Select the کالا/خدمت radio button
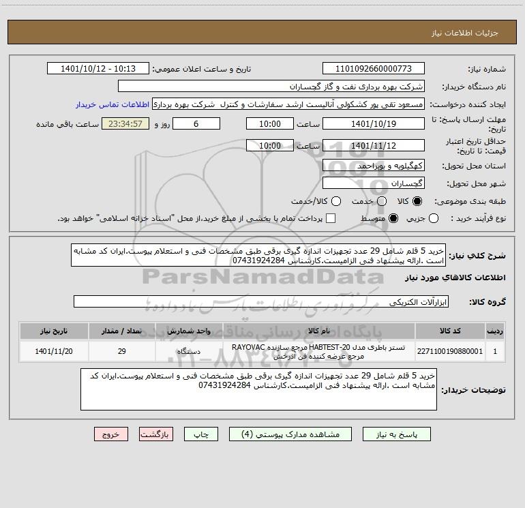Image resolution: width=525 pixels, height=508 pixels. coord(336,201)
